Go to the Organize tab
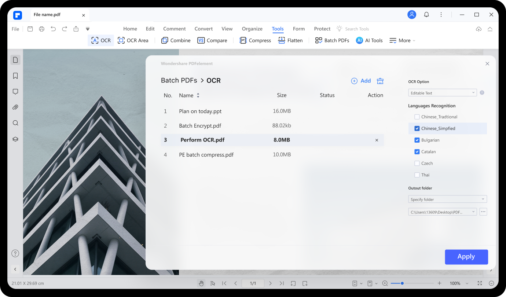This screenshot has height=297, width=506. tap(252, 29)
